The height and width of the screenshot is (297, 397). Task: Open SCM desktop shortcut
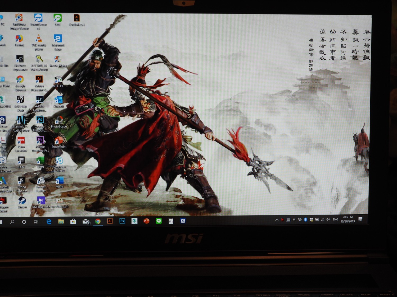click(x=21, y=162)
